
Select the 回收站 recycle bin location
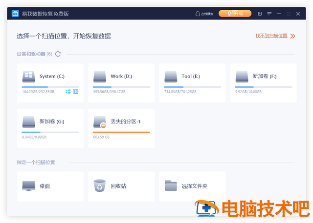(121, 186)
